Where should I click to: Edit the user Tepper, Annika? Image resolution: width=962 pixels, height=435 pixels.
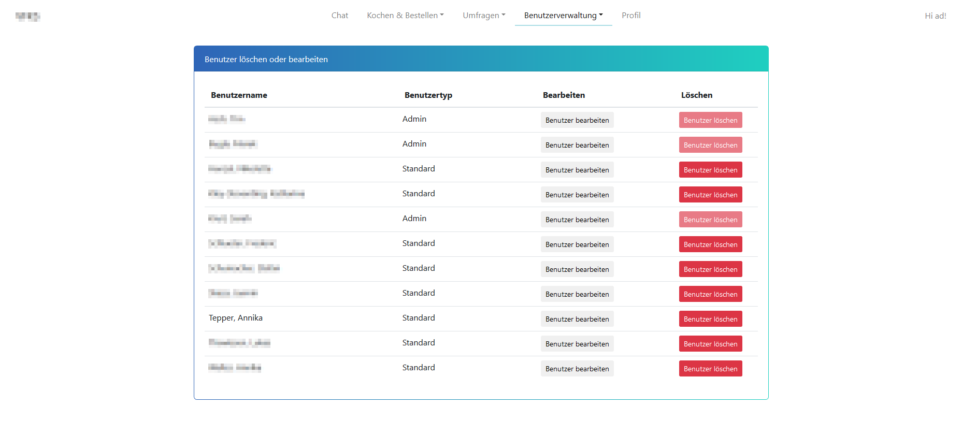(577, 319)
